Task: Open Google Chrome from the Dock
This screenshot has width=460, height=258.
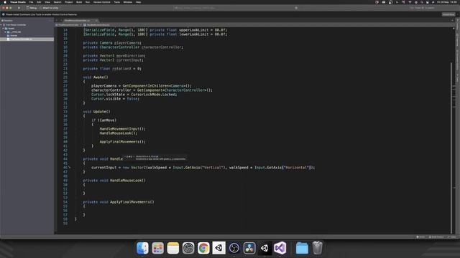Action: point(203,248)
